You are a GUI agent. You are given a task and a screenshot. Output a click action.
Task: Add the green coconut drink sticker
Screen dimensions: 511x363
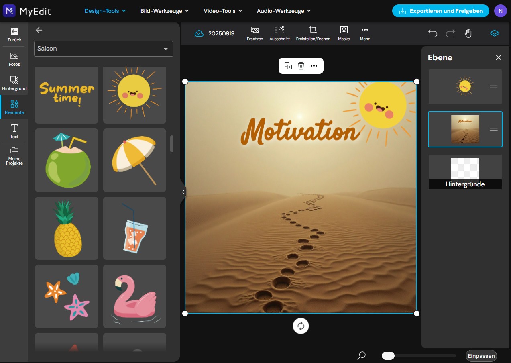67,160
